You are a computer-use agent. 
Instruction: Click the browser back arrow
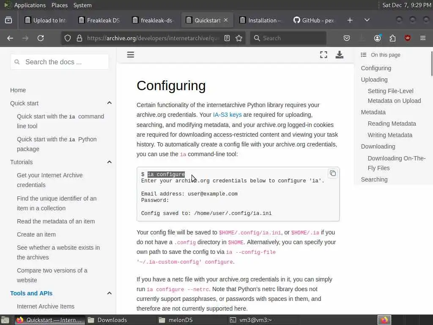pyautogui.click(x=10, y=38)
